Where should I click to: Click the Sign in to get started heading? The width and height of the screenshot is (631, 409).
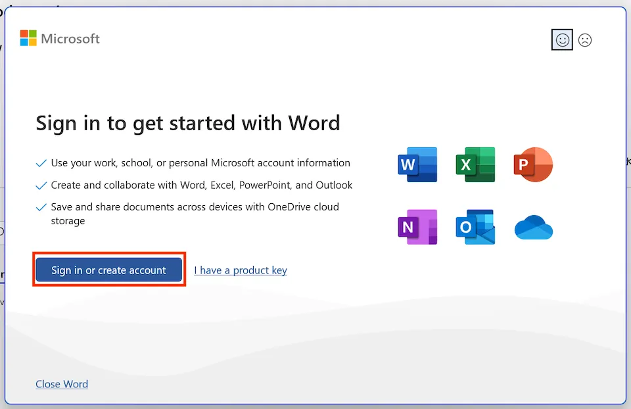click(x=188, y=123)
